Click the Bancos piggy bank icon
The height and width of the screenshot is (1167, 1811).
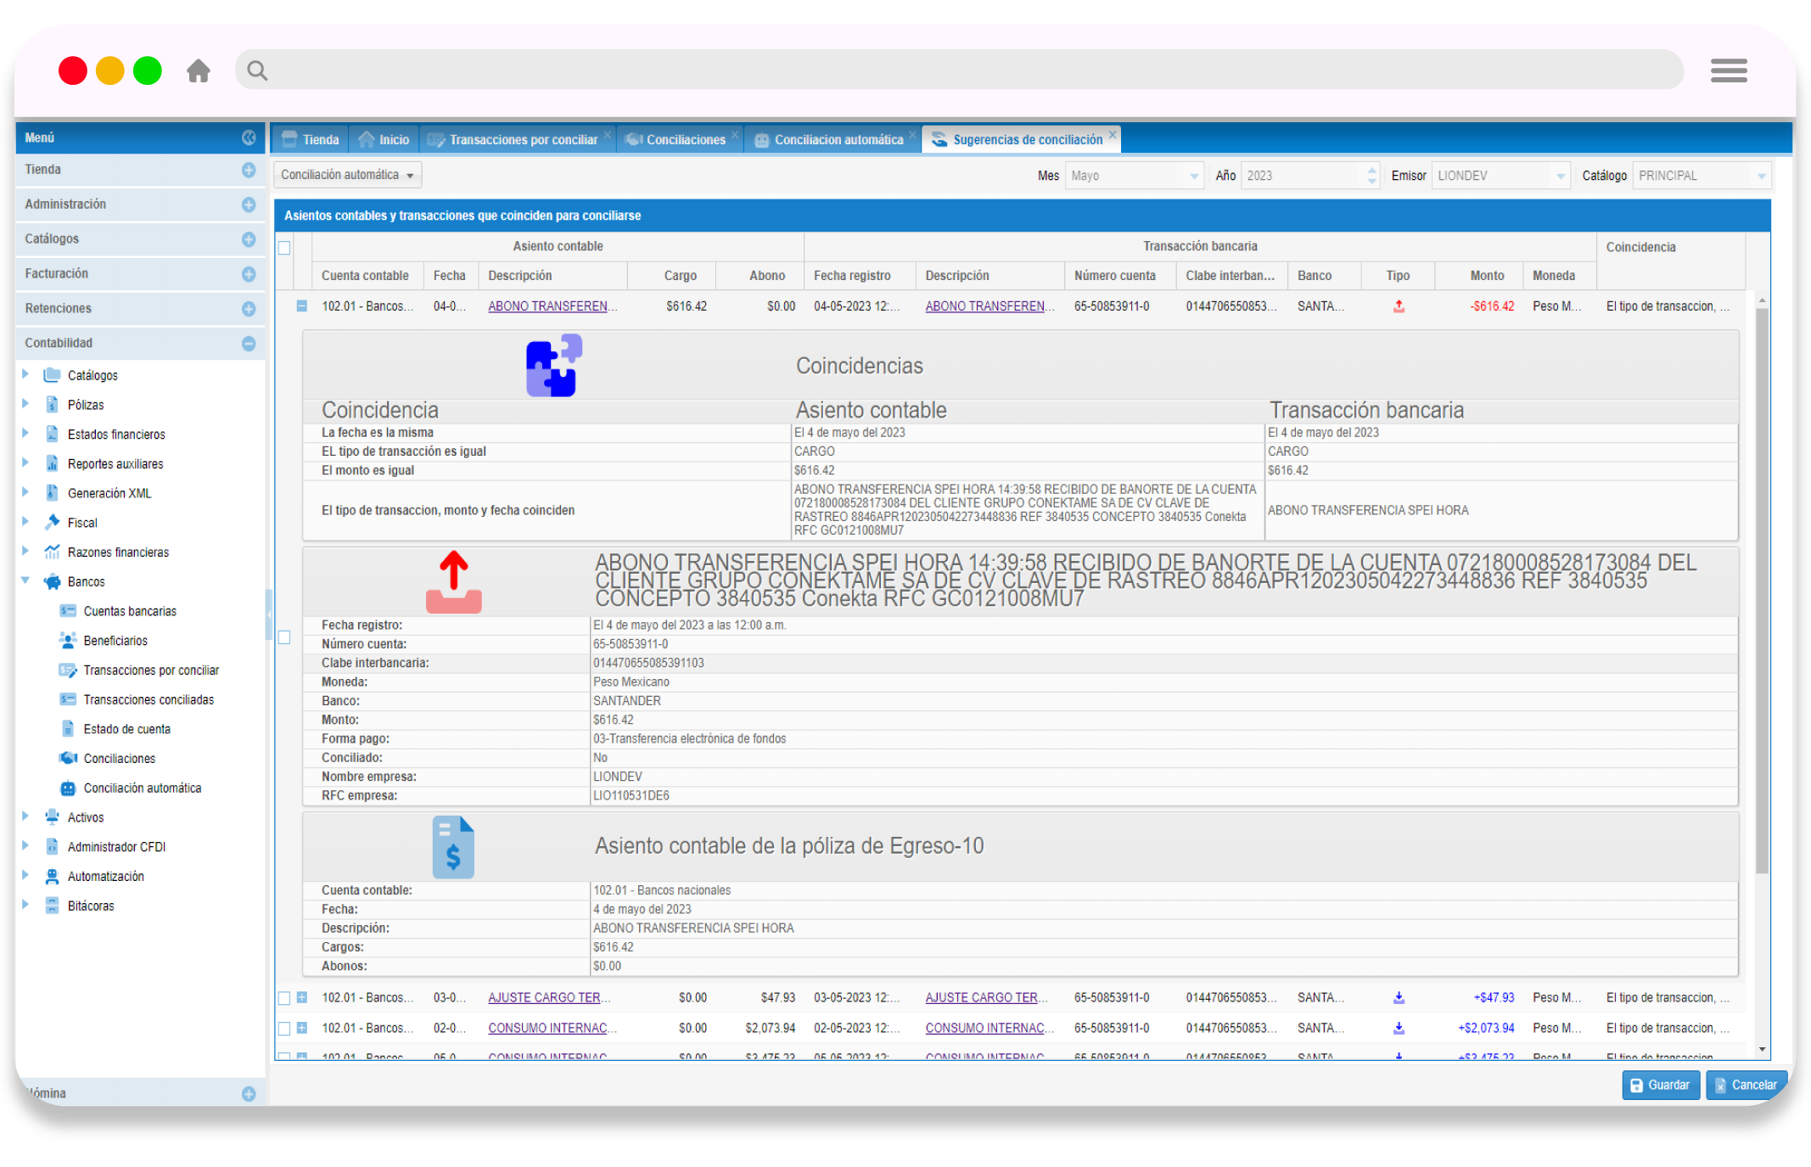pyautogui.click(x=53, y=581)
